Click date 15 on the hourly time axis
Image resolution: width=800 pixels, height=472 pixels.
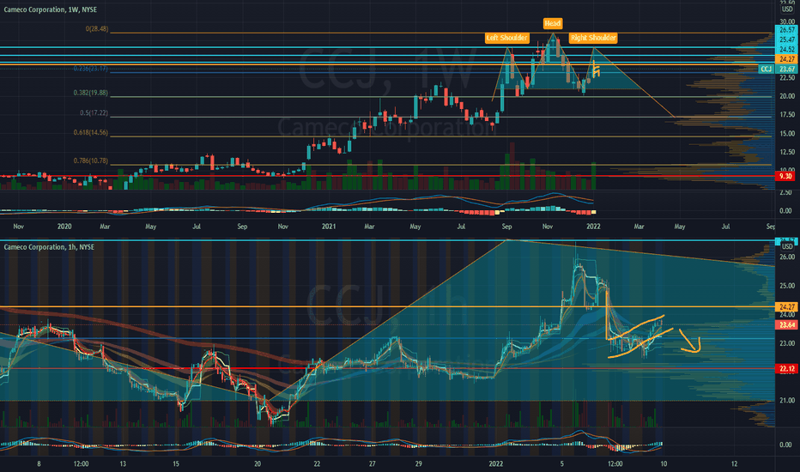(x=176, y=463)
